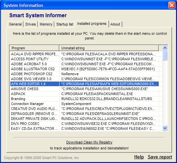Click the CTDPLUGIN\CTUIDVD.EX... string cell
Screen dimensions: 177x163
click(109, 109)
